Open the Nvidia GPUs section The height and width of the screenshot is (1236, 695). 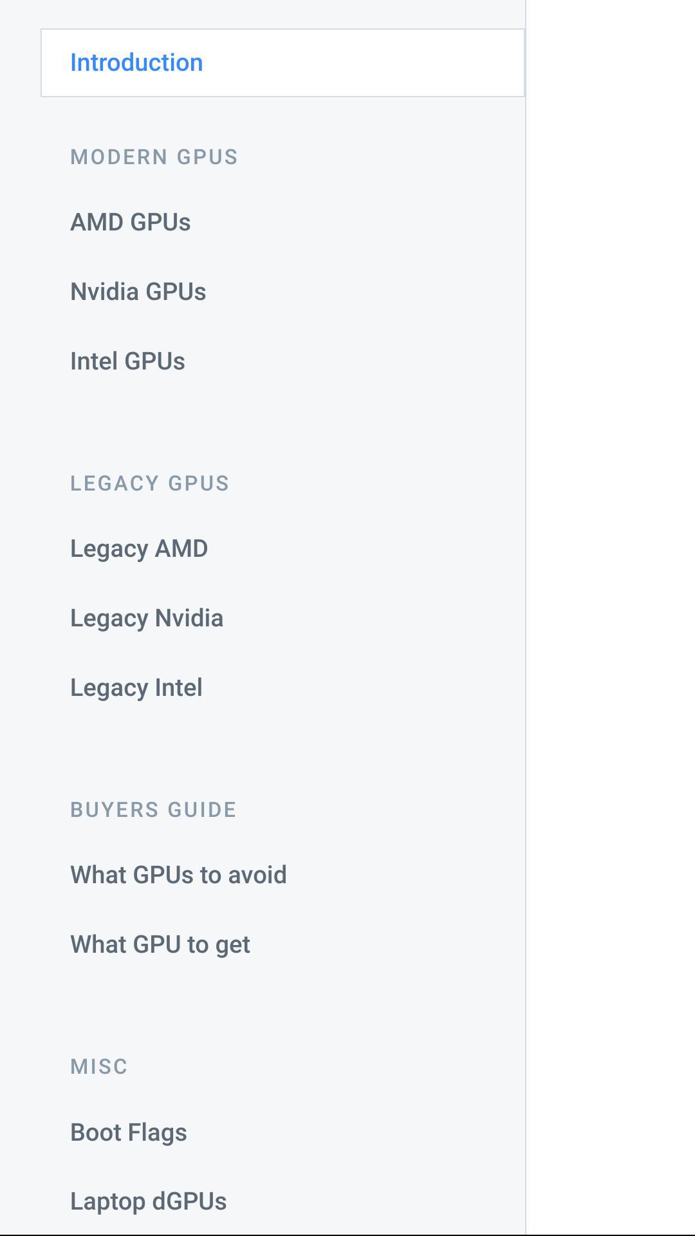(138, 292)
